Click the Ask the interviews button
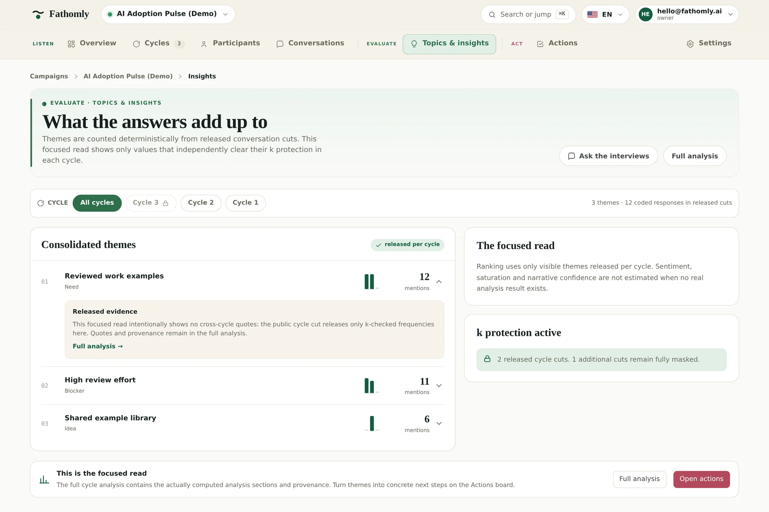This screenshot has height=512, width=769. (x=608, y=156)
